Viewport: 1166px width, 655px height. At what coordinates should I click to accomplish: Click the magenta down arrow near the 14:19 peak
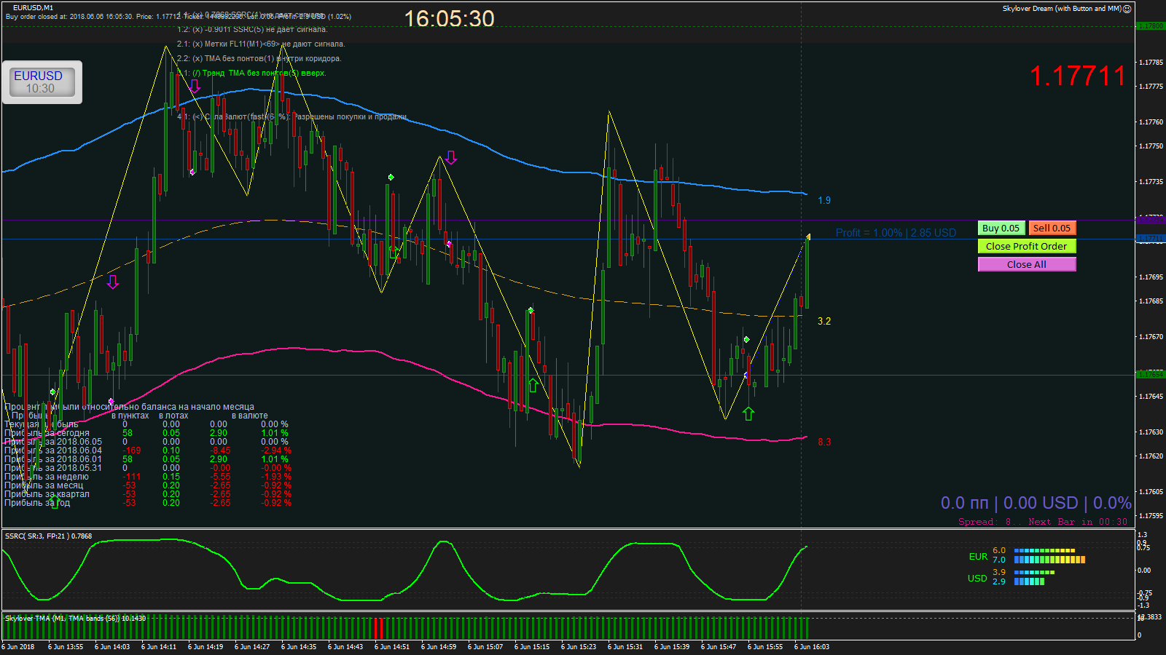[x=195, y=86]
